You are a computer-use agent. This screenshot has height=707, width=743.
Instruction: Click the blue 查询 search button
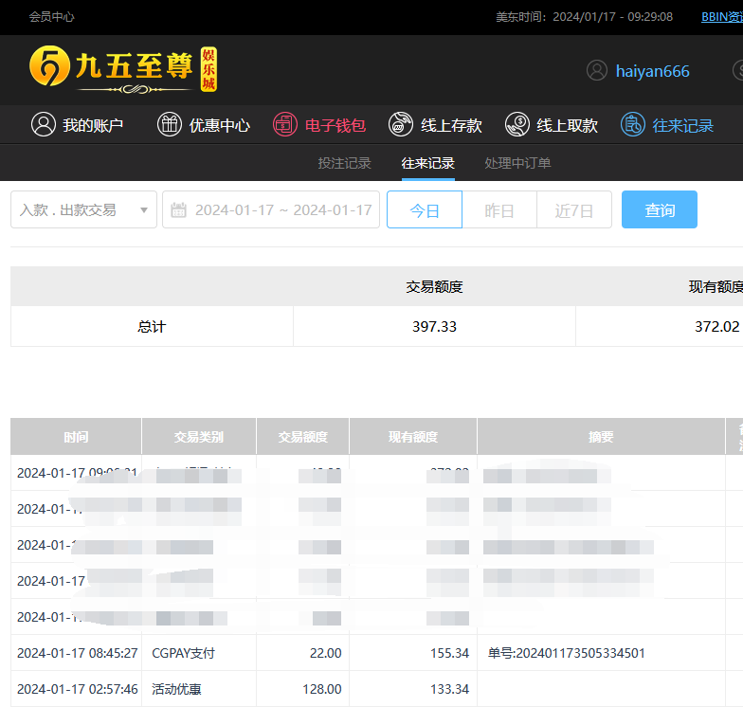tap(660, 210)
